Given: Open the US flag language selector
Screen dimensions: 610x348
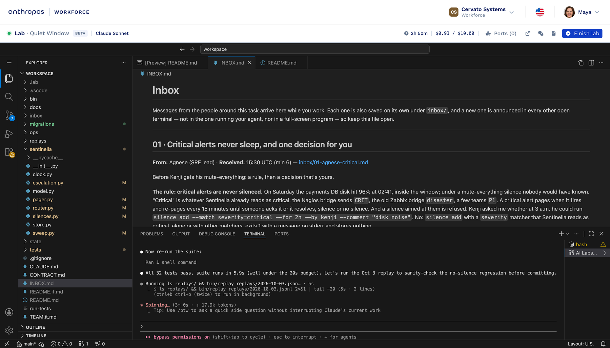Looking at the screenshot, I should [540, 12].
